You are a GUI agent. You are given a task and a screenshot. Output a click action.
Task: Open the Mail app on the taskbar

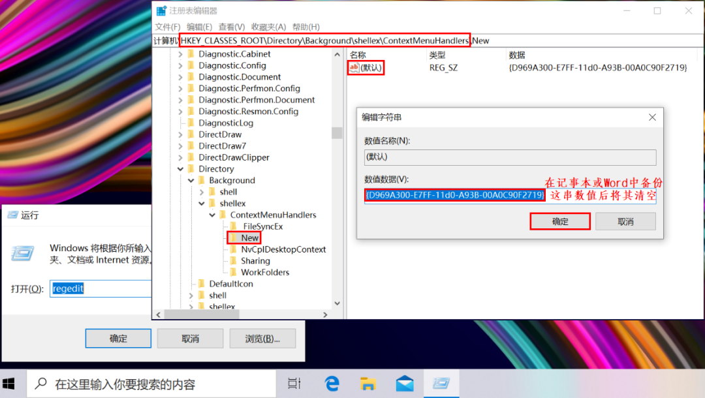(x=405, y=384)
